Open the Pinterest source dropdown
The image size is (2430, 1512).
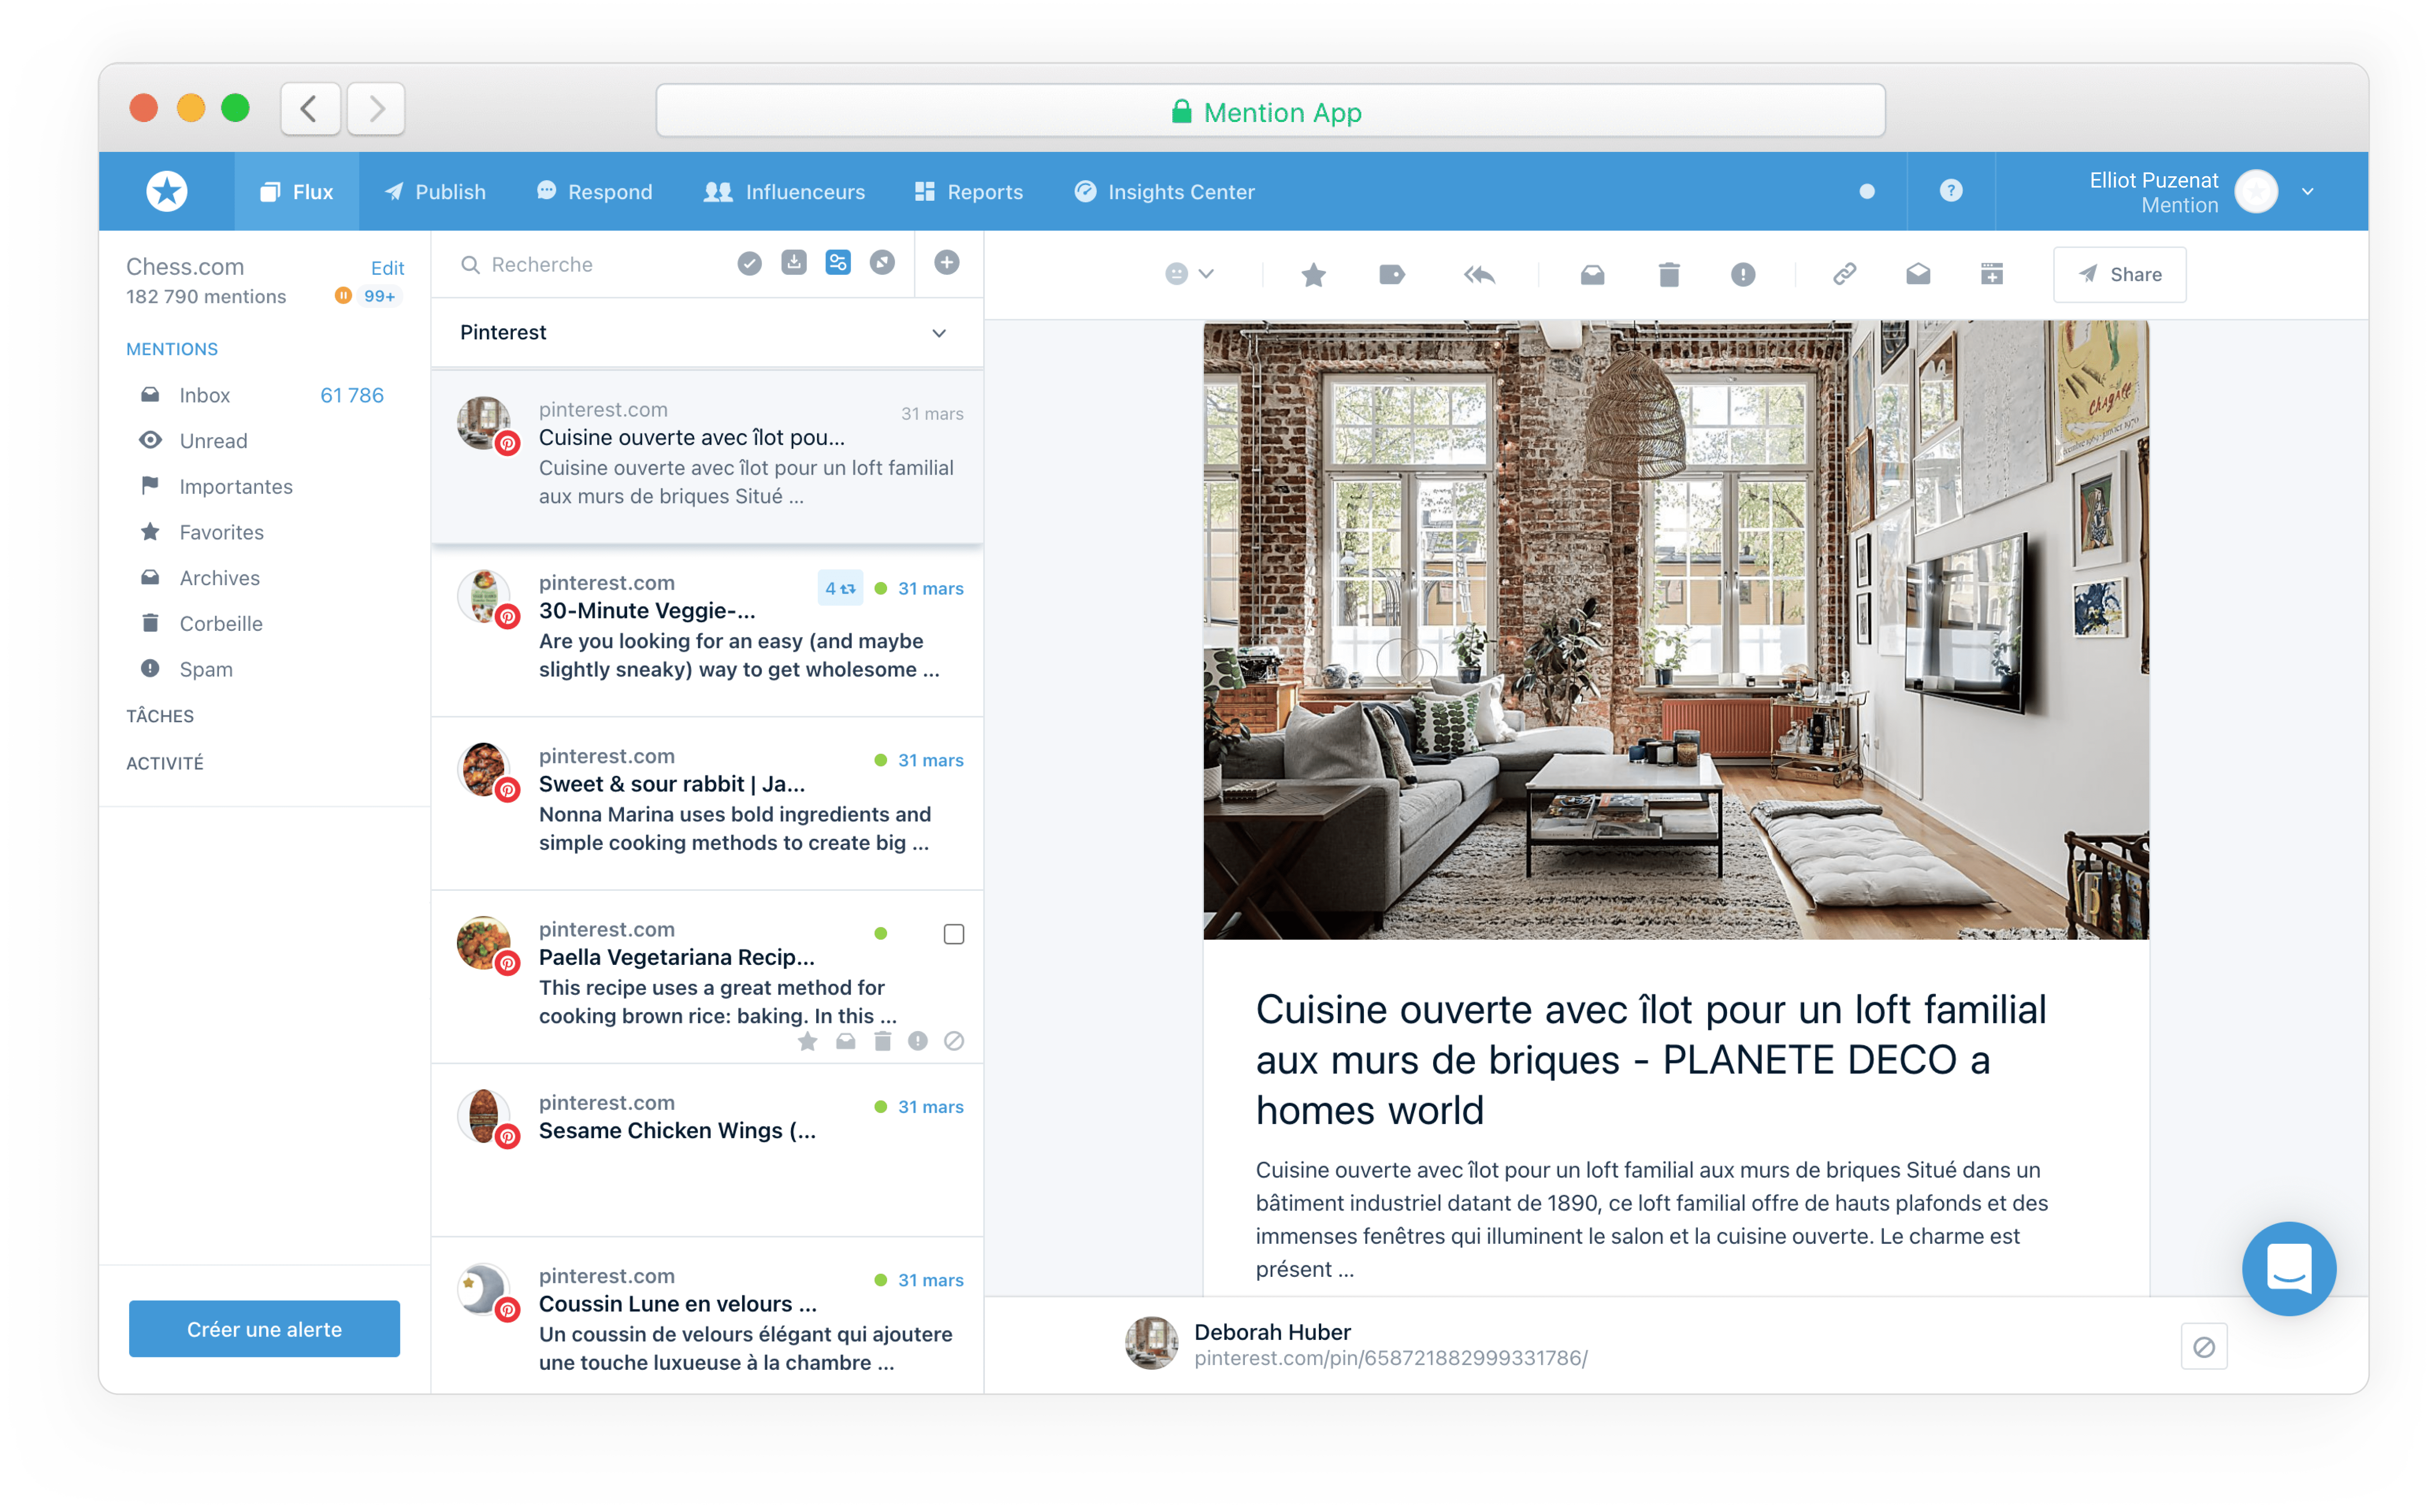pos(707,332)
